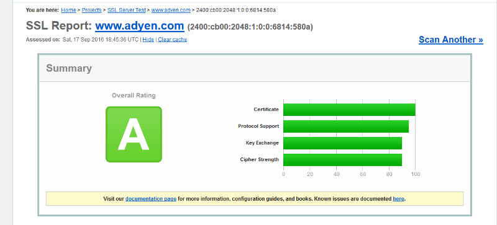Click the 'You are here:' label
The image size is (497, 225).
tap(42, 10)
